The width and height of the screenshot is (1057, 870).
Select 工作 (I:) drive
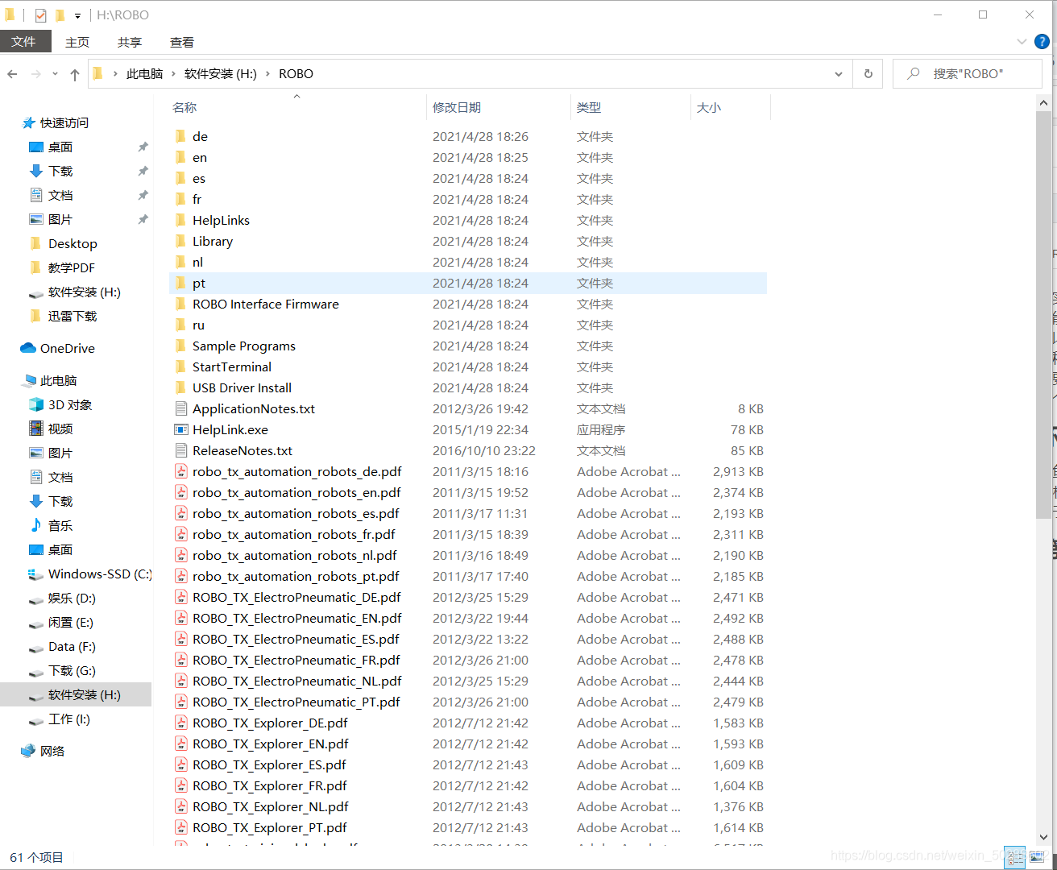click(x=69, y=719)
